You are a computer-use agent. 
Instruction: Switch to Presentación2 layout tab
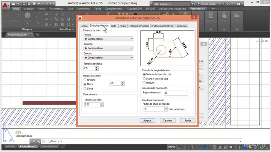49,146
